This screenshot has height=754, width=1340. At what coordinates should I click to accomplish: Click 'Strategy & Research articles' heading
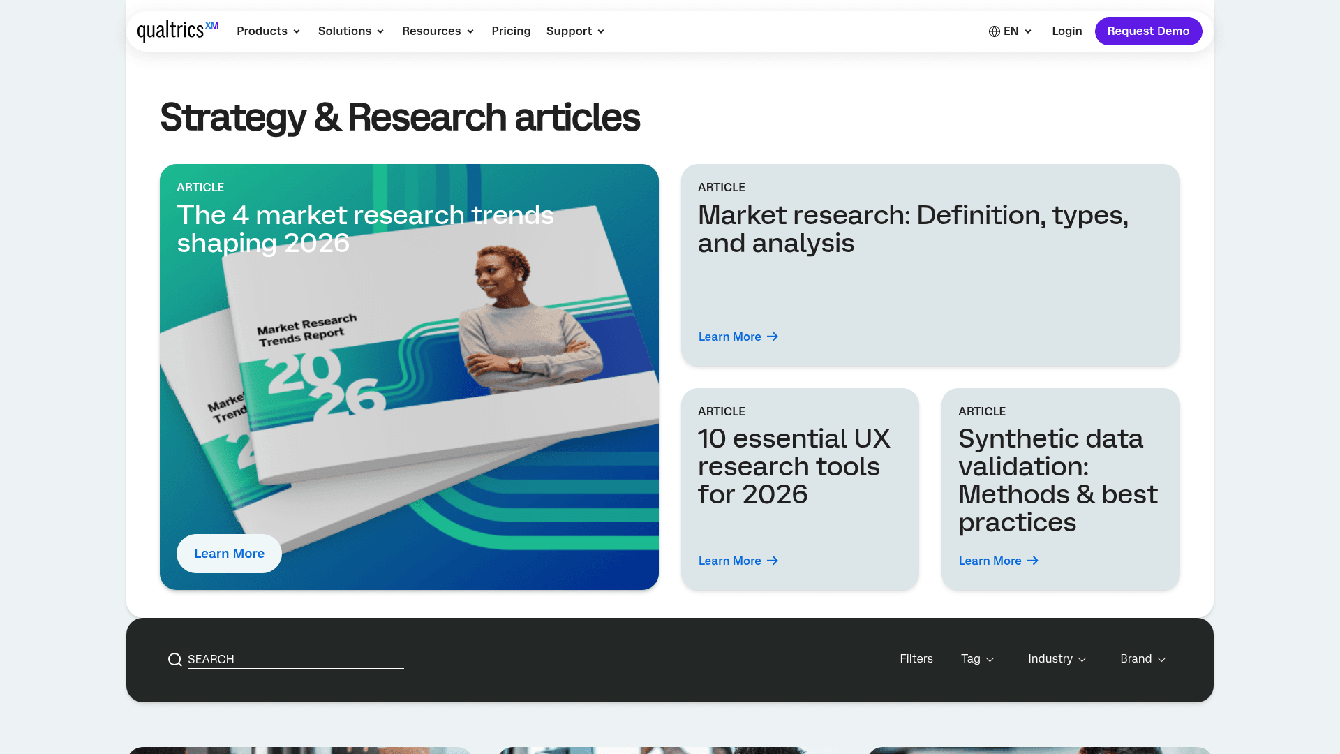(x=400, y=117)
